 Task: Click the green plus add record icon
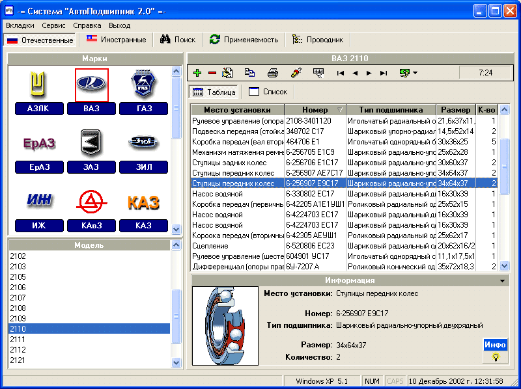pyautogui.click(x=197, y=73)
